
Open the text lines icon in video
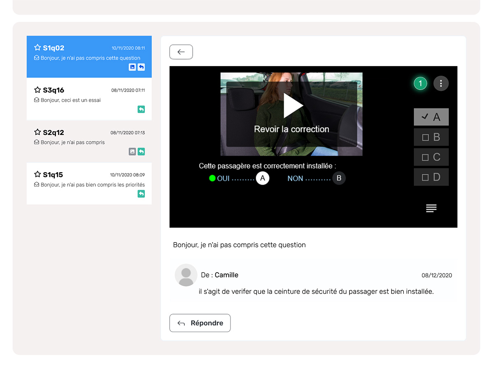point(431,208)
